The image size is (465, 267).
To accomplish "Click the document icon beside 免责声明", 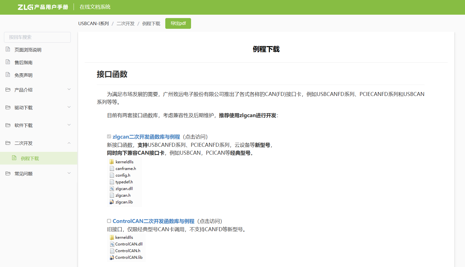I will tap(8, 75).
